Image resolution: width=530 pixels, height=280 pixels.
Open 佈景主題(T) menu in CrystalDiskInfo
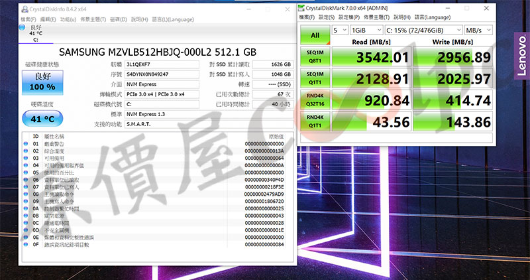pos(93,20)
